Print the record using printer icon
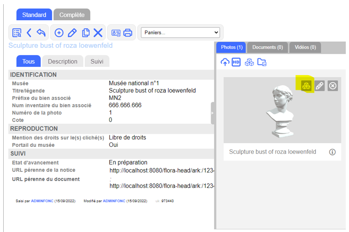 tap(128, 33)
